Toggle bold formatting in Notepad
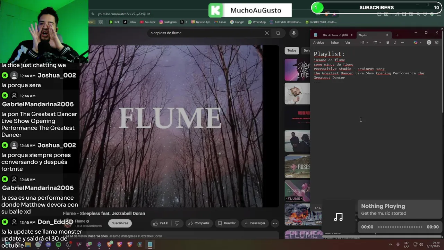444x250 pixels. tap(387, 43)
